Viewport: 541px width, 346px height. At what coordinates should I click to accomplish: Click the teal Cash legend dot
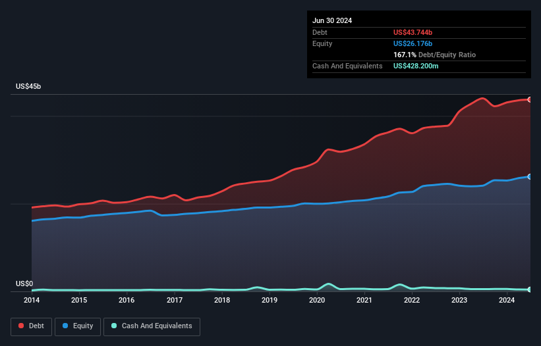(x=114, y=326)
